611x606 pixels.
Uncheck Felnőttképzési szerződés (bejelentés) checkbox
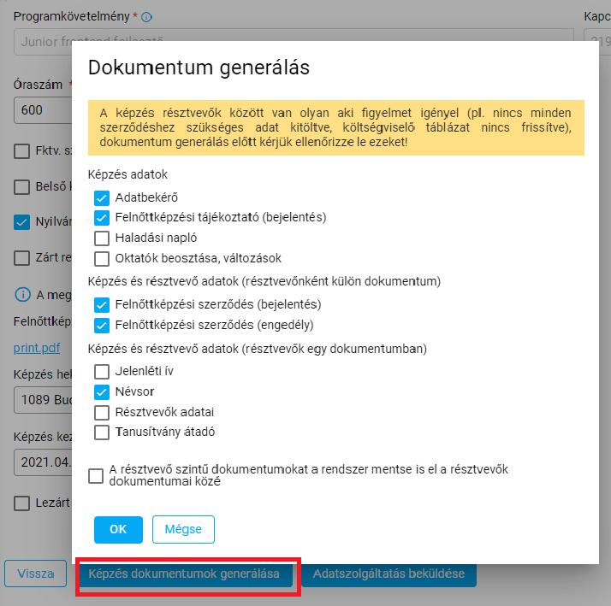(x=102, y=305)
